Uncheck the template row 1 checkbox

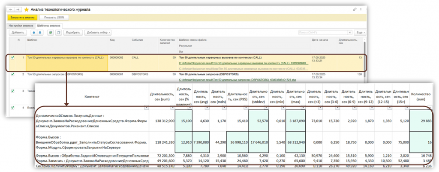coord(12,57)
